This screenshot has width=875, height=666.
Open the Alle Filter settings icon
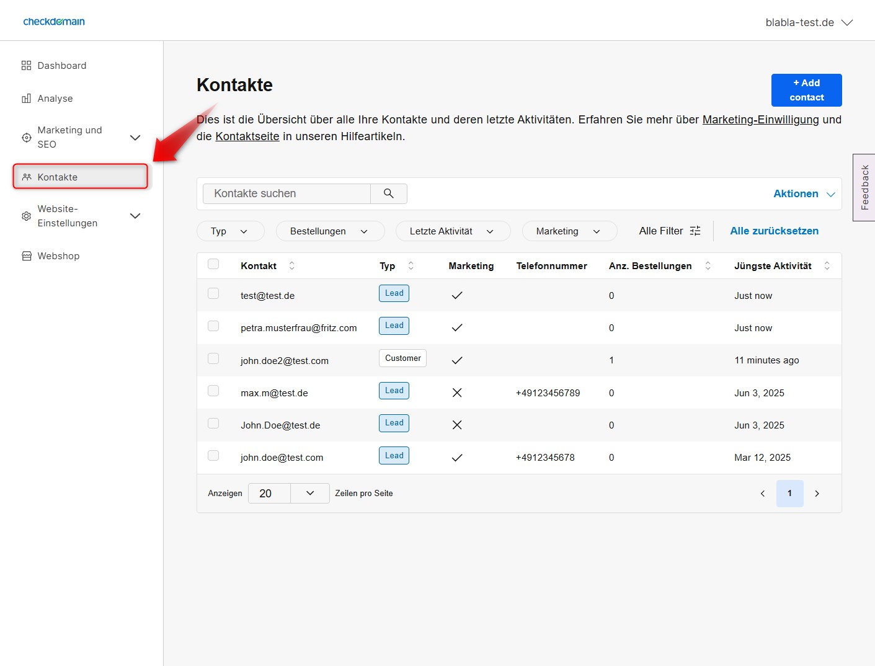coord(695,231)
